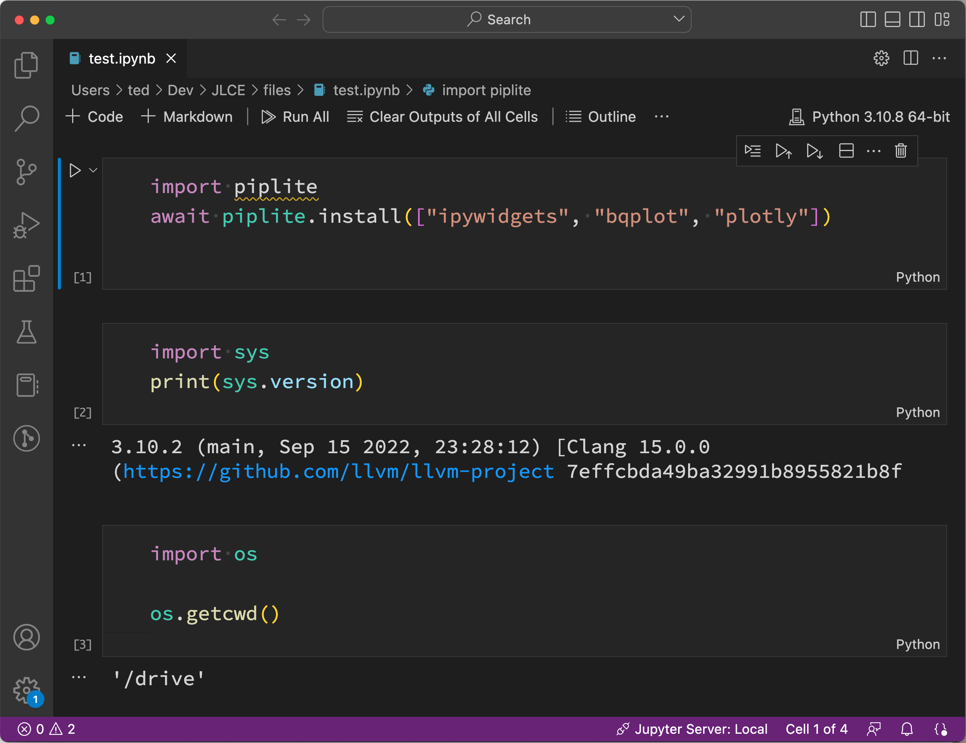Toggle the bottom panel visibility
The width and height of the screenshot is (966, 743).
tap(892, 19)
